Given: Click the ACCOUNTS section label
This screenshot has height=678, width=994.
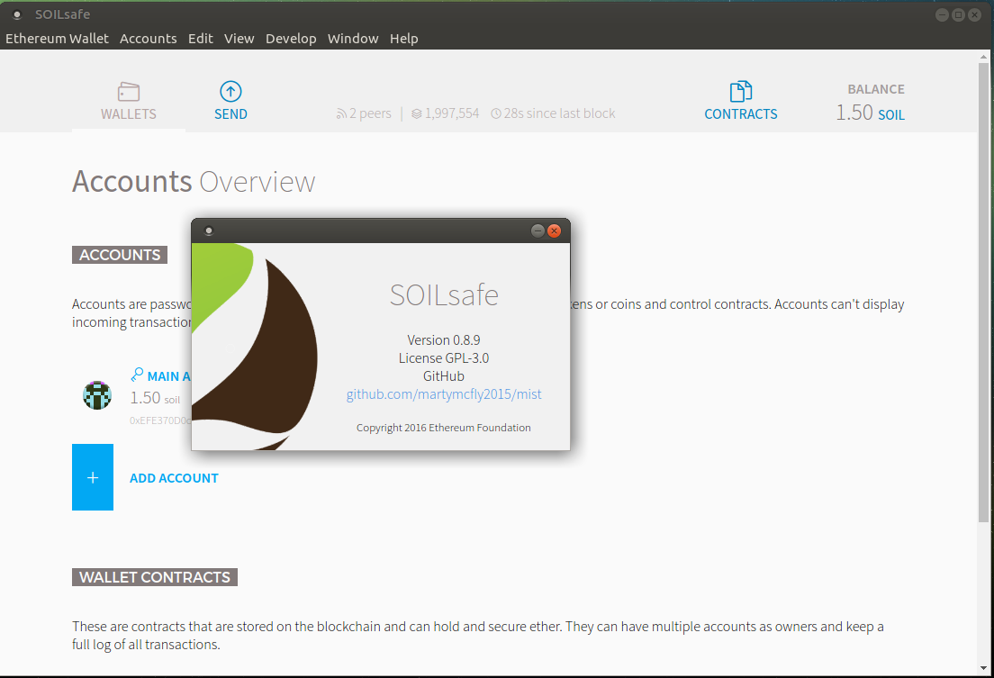Looking at the screenshot, I should (120, 255).
